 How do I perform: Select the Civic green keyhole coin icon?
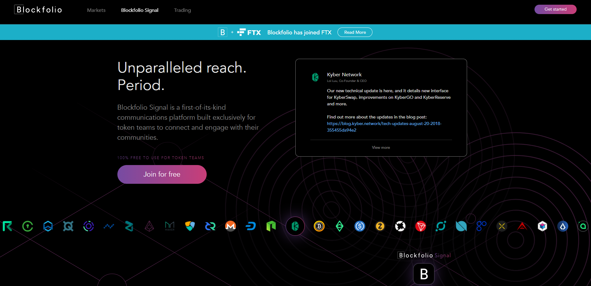[x=28, y=226]
